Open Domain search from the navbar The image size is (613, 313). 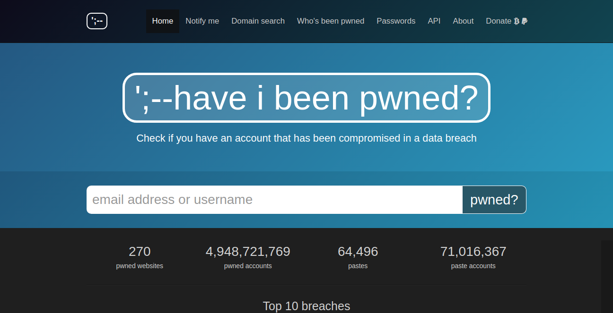[x=258, y=21]
